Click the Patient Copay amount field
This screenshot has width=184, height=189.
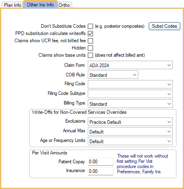(x=101, y=162)
